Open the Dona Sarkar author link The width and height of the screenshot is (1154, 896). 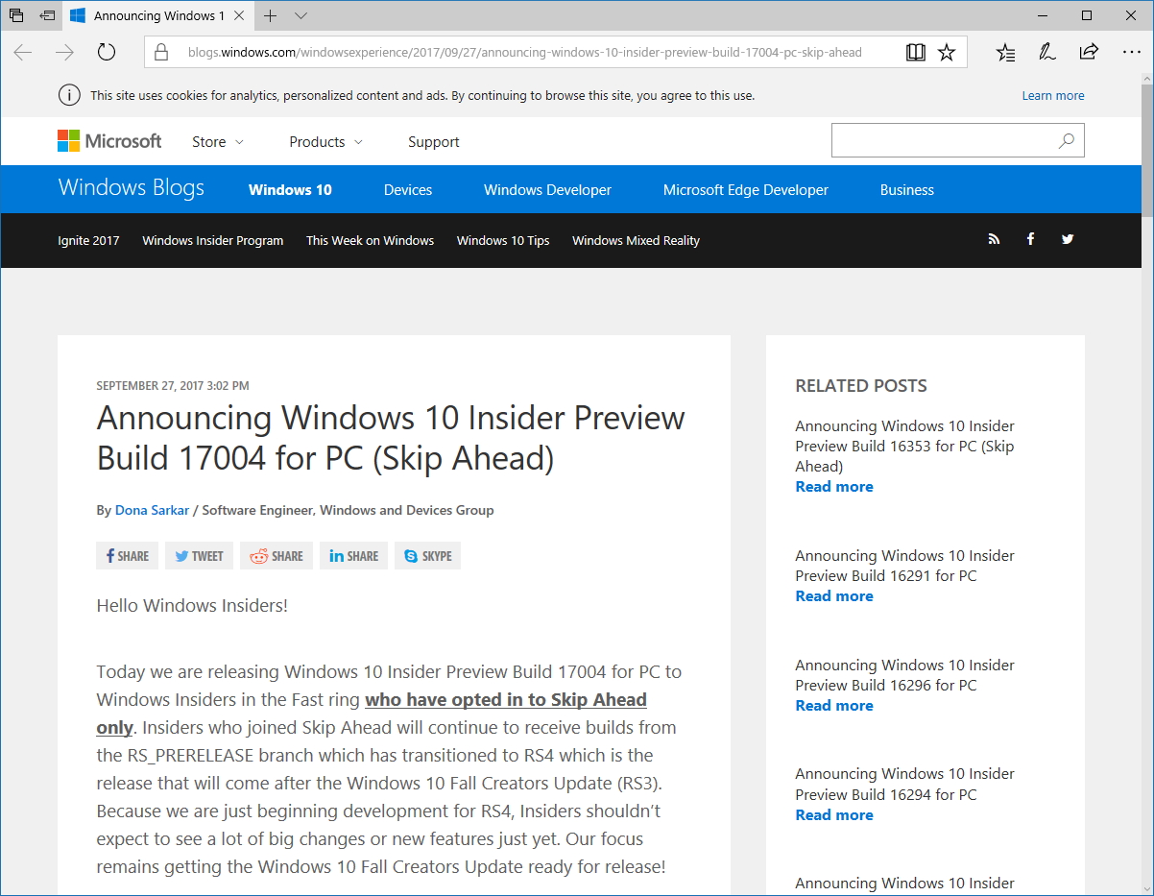152,510
